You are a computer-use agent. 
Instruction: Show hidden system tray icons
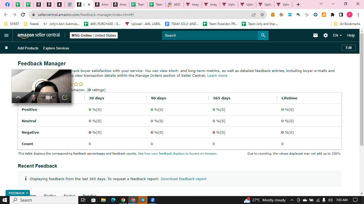coord(292,200)
